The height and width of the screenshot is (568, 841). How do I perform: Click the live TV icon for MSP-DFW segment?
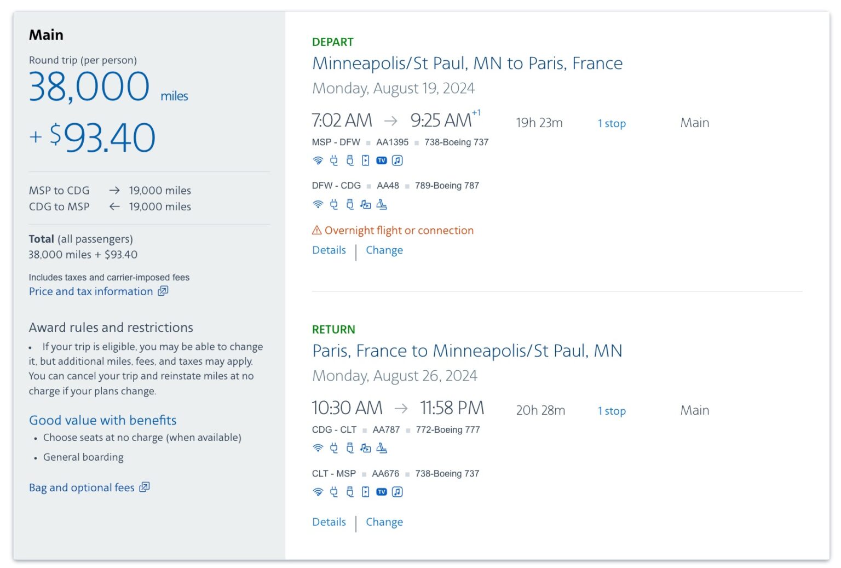click(382, 160)
